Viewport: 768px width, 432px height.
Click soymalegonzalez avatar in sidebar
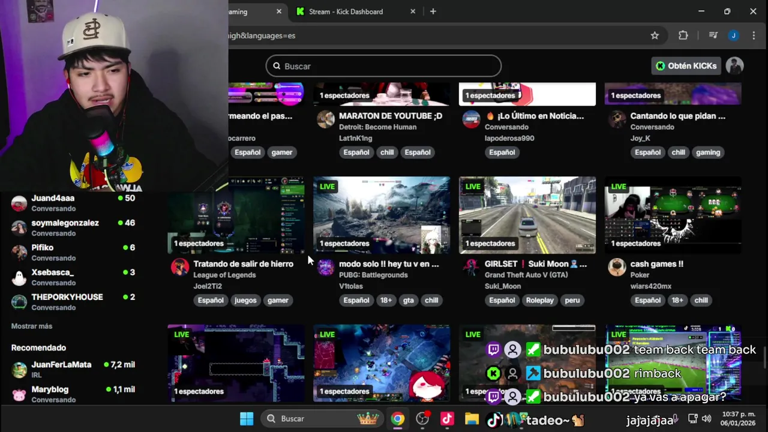19,228
